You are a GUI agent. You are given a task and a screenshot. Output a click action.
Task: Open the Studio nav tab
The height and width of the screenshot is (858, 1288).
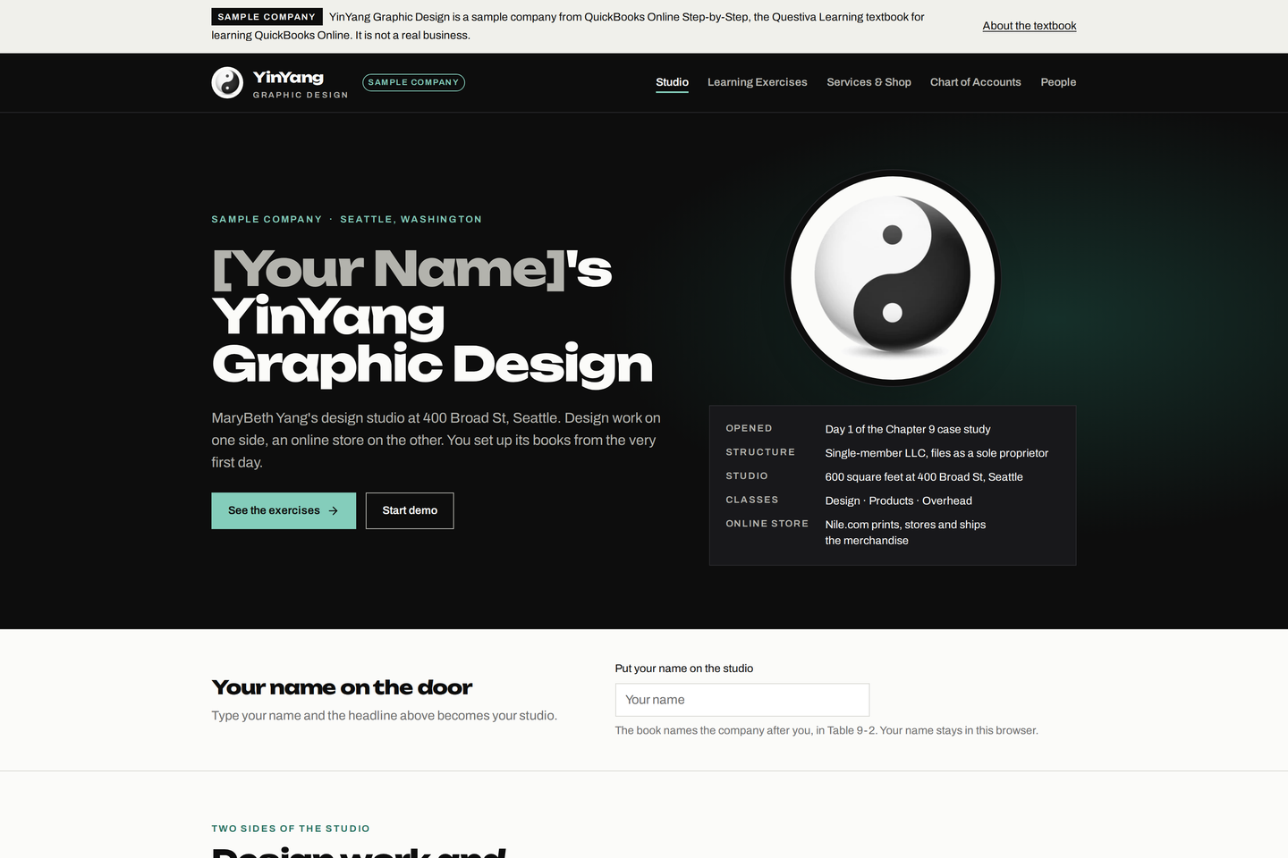[x=672, y=82]
